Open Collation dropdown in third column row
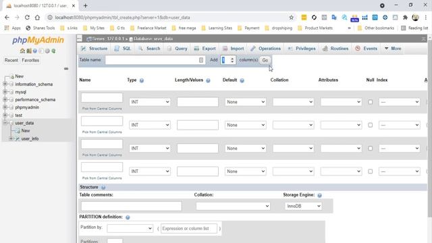 point(293,148)
